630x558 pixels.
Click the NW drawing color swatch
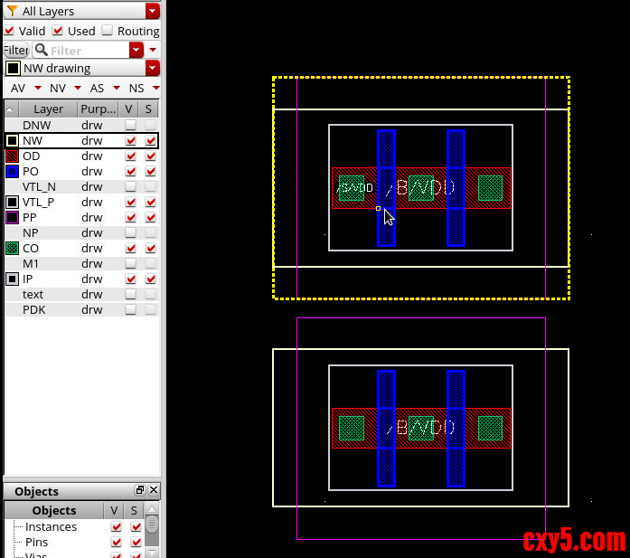13,68
